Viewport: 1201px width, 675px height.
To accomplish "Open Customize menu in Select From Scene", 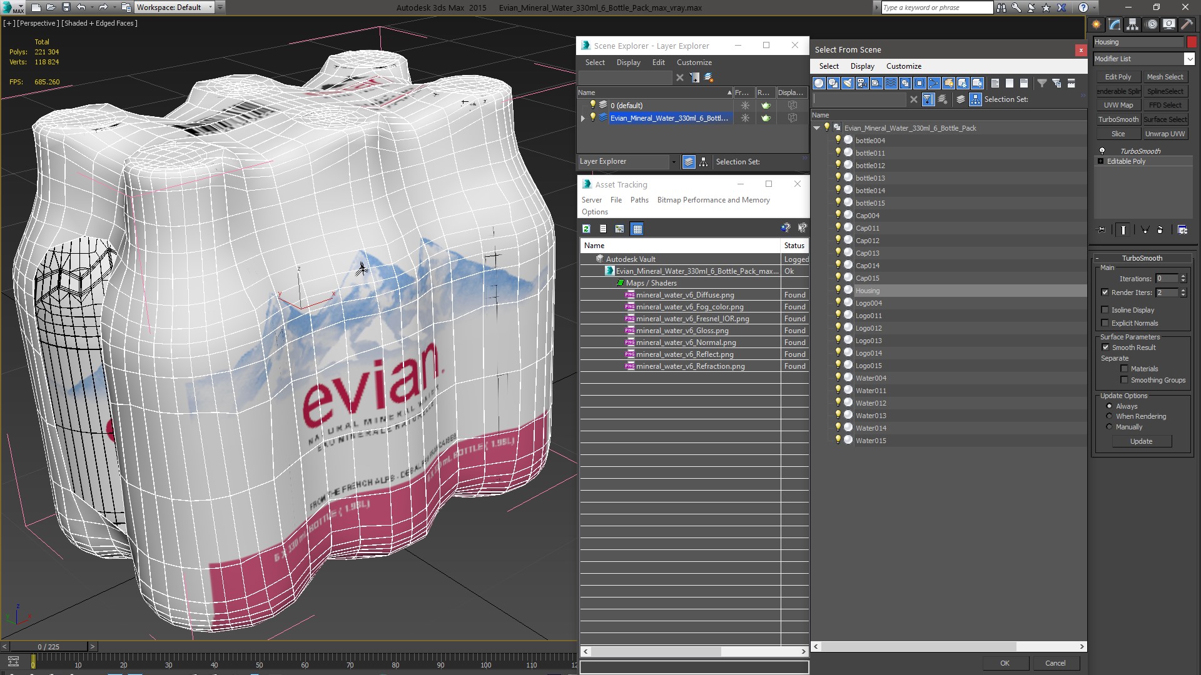I will [903, 66].
